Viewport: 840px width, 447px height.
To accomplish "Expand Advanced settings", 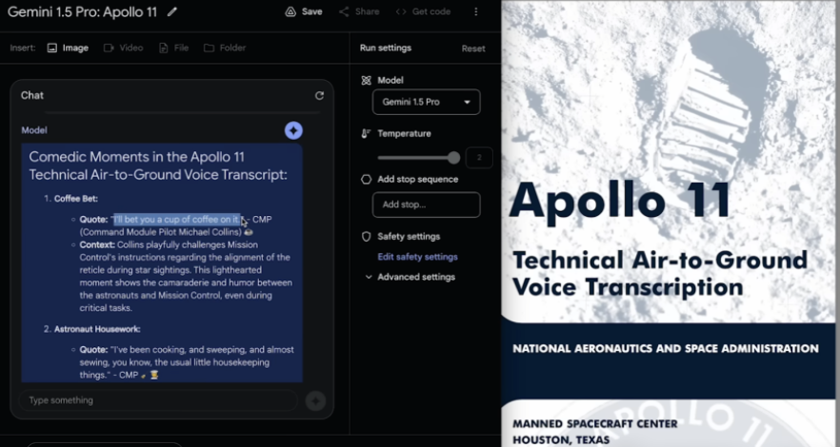I will coord(410,277).
